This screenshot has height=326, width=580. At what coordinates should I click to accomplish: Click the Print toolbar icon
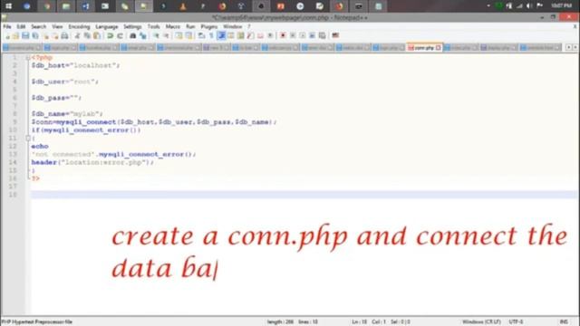pos(64,36)
